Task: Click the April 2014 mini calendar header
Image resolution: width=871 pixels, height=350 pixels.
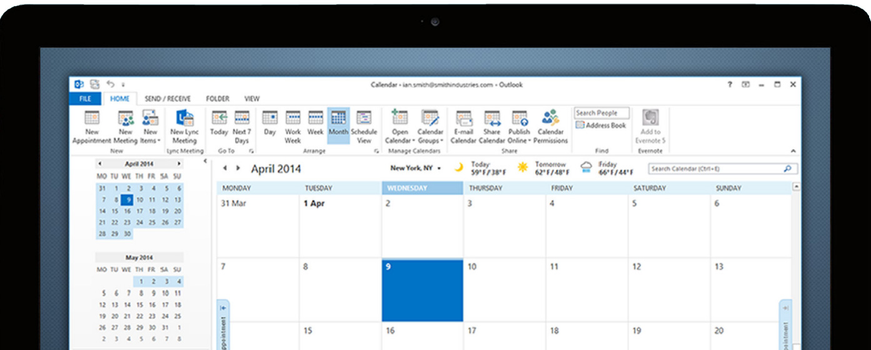Action: (139, 163)
